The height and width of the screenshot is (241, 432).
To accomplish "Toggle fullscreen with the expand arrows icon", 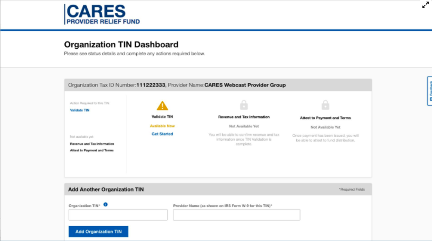I will tap(426, 5).
